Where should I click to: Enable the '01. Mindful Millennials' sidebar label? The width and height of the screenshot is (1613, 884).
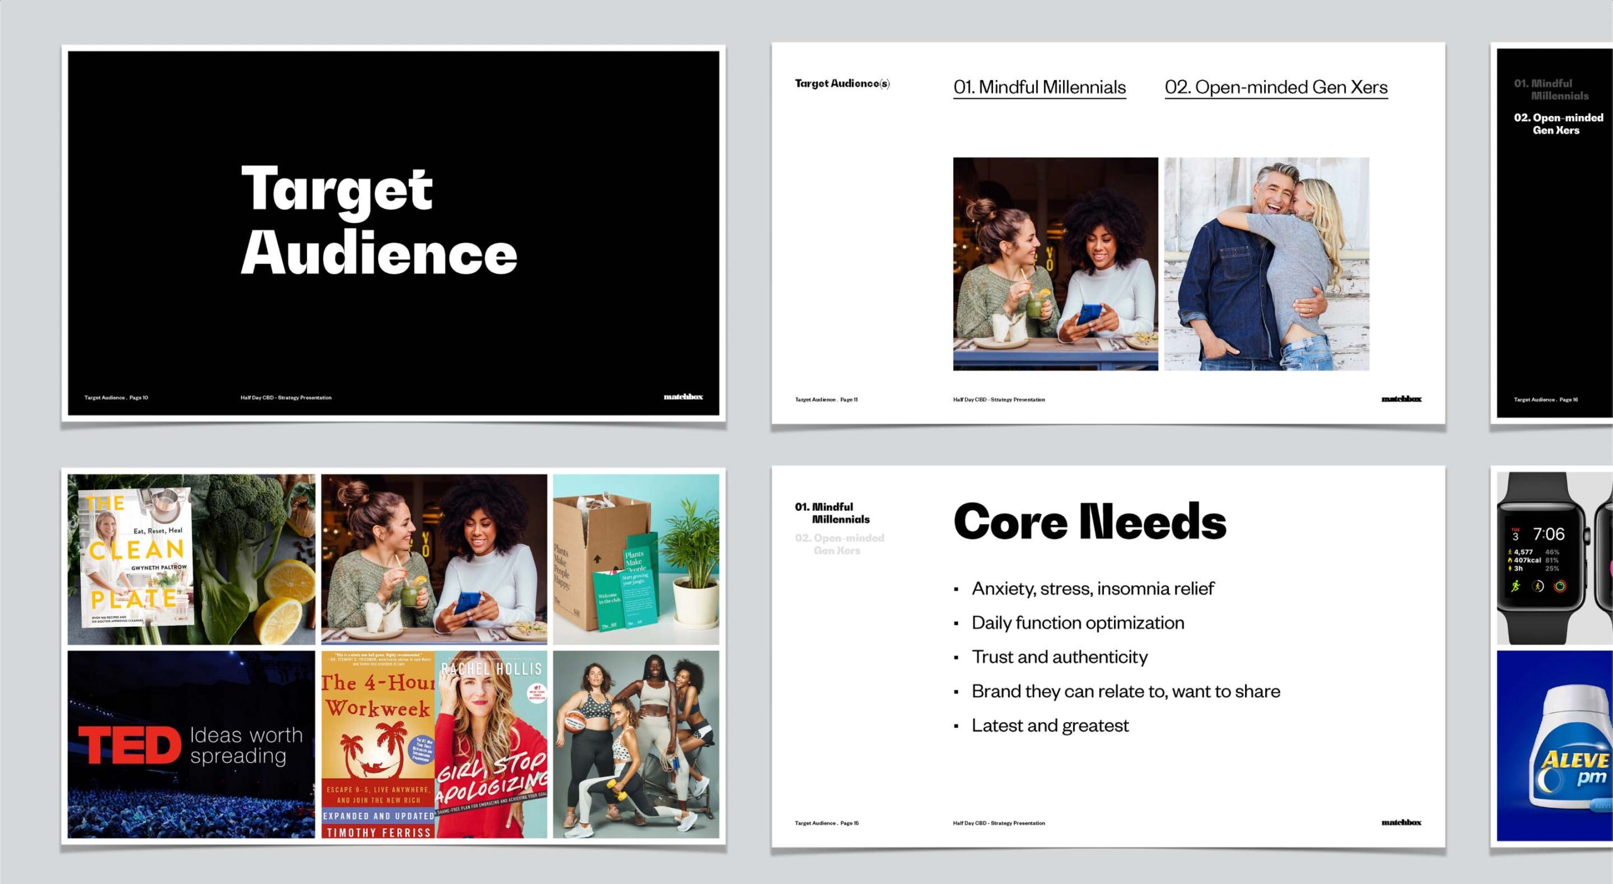pos(832,513)
